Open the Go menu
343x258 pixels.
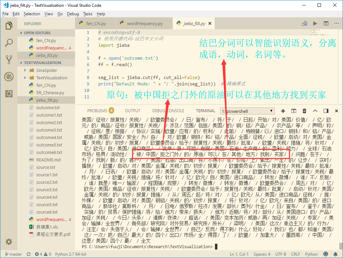tap(60, 14)
